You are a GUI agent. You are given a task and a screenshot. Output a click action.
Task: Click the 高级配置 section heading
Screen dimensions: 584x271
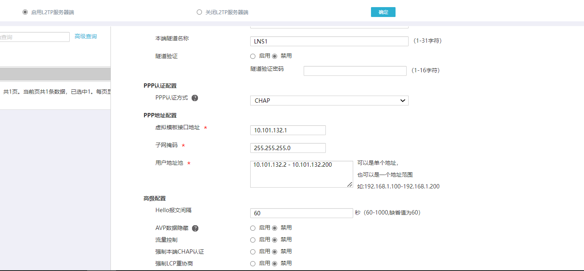[154, 198]
